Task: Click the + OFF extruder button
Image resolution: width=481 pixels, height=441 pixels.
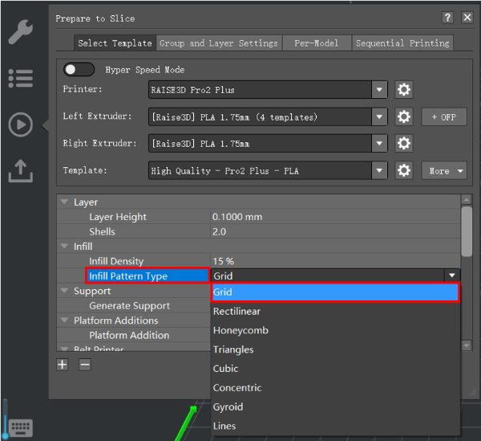Action: pos(443,117)
